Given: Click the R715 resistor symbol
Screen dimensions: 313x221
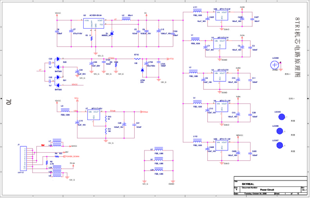Looking at the screenshot, I should (137, 59).
